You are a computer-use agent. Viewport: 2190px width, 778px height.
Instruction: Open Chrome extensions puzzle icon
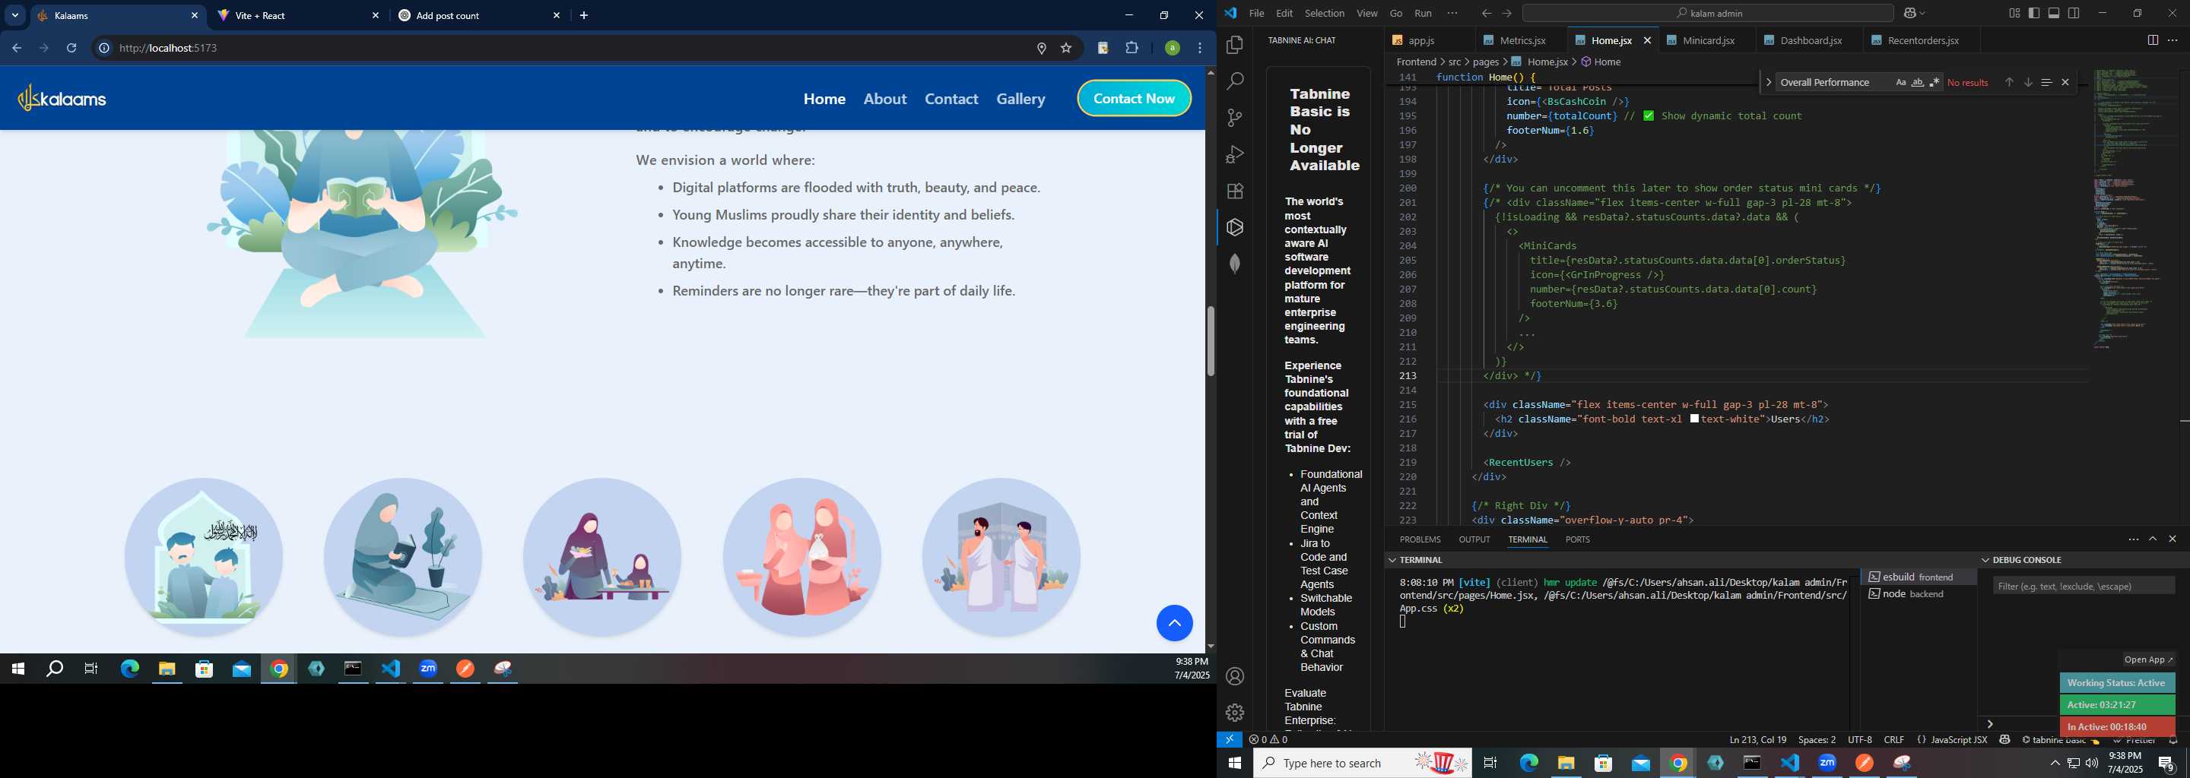click(1131, 49)
